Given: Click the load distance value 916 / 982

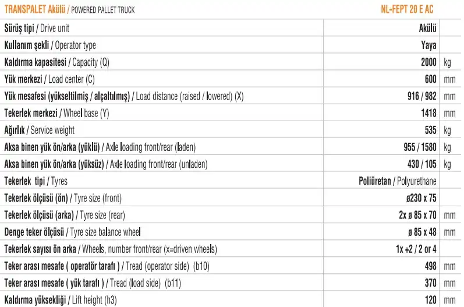Looking at the screenshot, I should click(422, 96).
